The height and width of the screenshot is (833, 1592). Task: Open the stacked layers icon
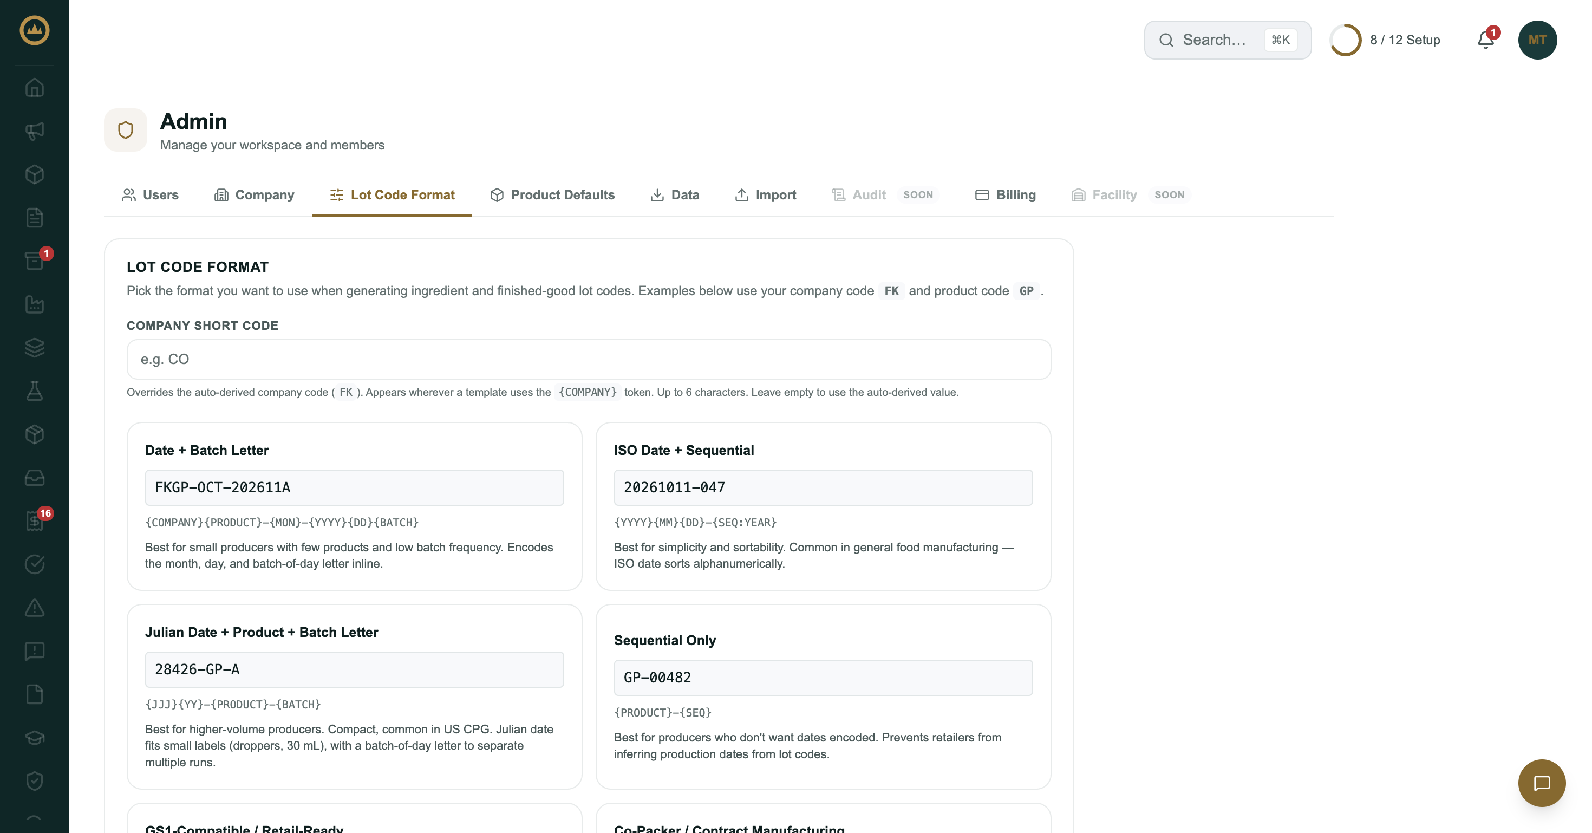[35, 347]
